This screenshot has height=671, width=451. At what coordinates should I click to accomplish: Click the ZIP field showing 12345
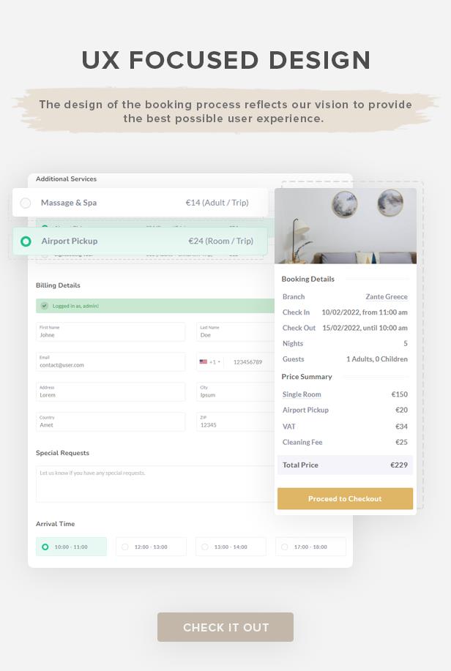tap(235, 422)
